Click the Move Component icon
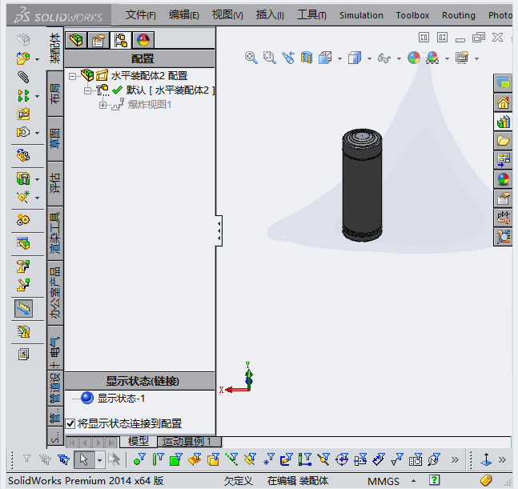 coord(23,132)
